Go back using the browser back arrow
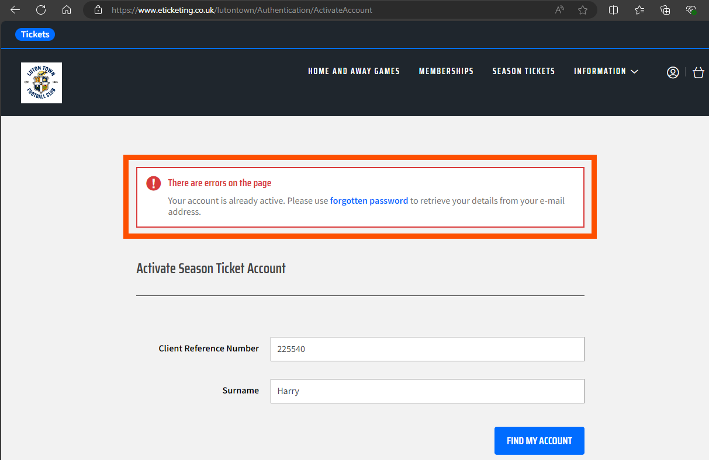Image resolution: width=709 pixels, height=460 pixels. (x=15, y=10)
